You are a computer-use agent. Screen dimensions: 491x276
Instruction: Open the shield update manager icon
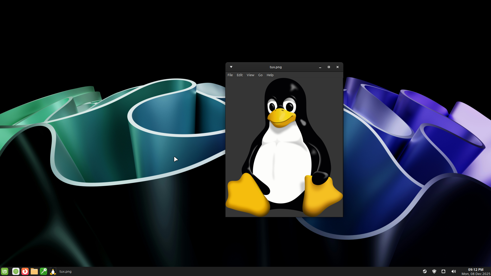click(x=434, y=271)
